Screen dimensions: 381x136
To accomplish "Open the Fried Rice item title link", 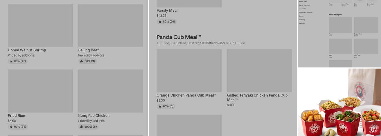I will (x=16, y=116).
